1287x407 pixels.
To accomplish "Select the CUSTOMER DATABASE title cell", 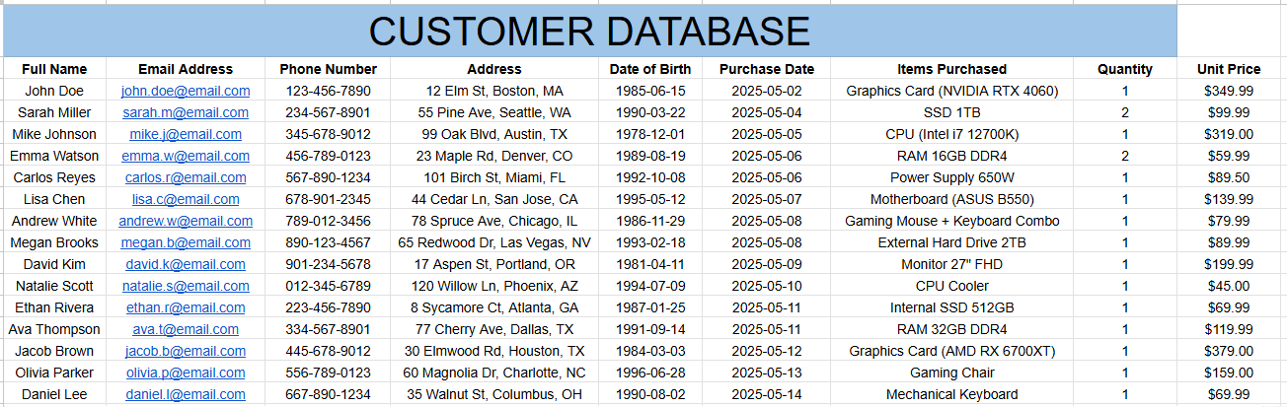I will point(590,31).
